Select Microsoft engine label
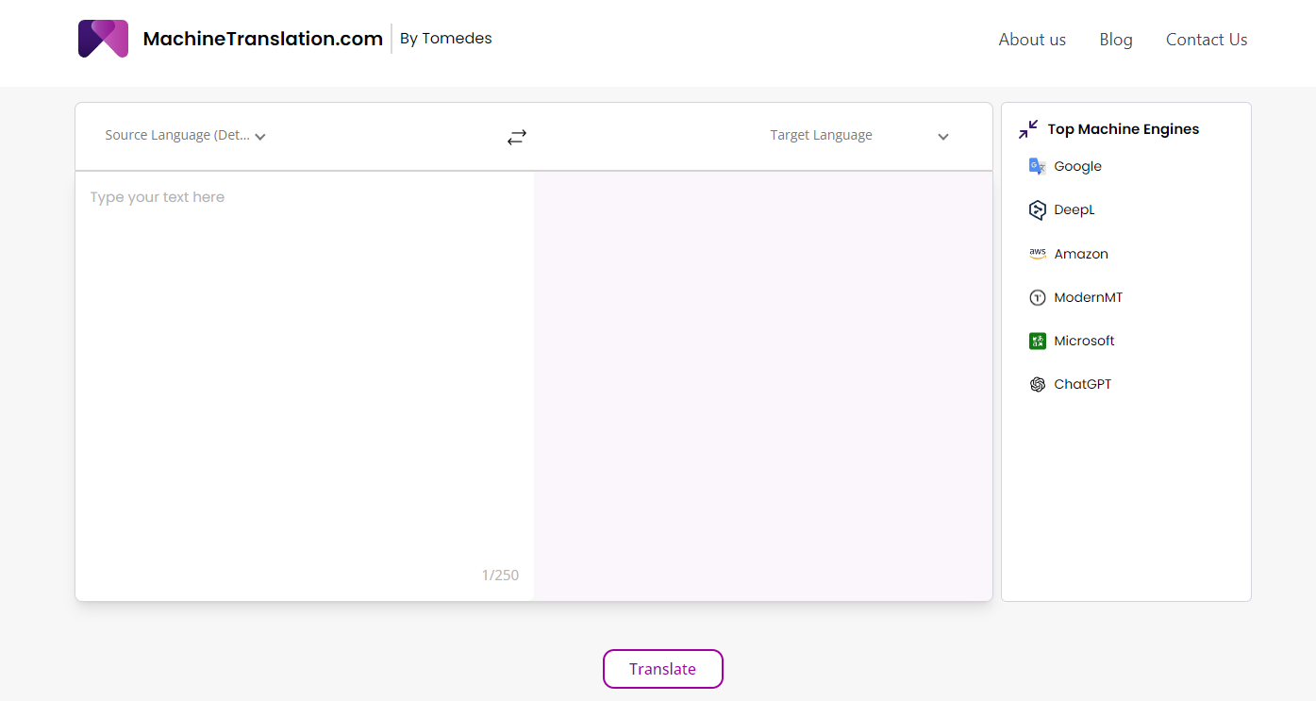The width and height of the screenshot is (1316, 701). [x=1084, y=341]
